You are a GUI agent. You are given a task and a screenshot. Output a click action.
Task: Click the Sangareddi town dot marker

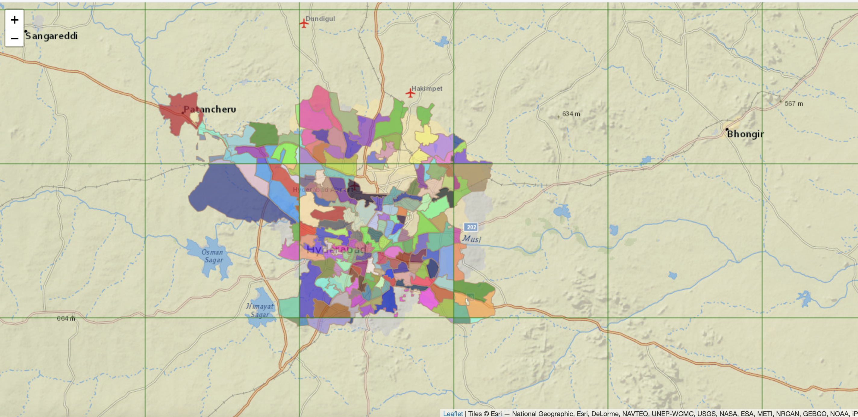coord(26,31)
